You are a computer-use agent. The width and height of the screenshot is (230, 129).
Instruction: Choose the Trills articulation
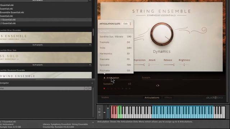pyautogui.click(x=116, y=48)
